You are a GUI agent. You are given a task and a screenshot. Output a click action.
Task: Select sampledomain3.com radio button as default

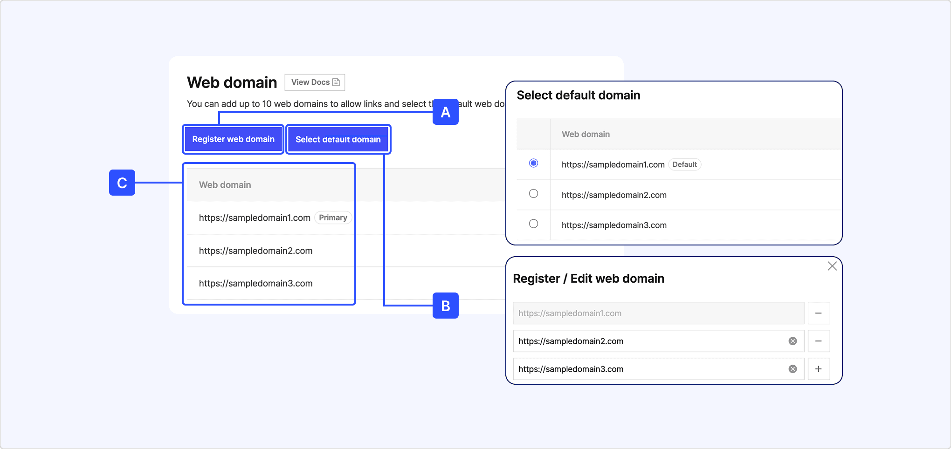tap(533, 224)
